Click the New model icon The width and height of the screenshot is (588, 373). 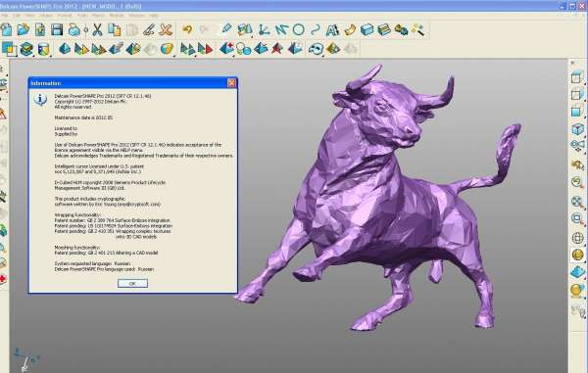[6, 29]
